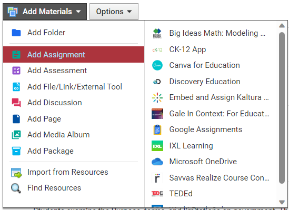Click the TEDEd red logo icon
Image resolution: width=289 pixels, height=210 pixels.
(x=157, y=194)
